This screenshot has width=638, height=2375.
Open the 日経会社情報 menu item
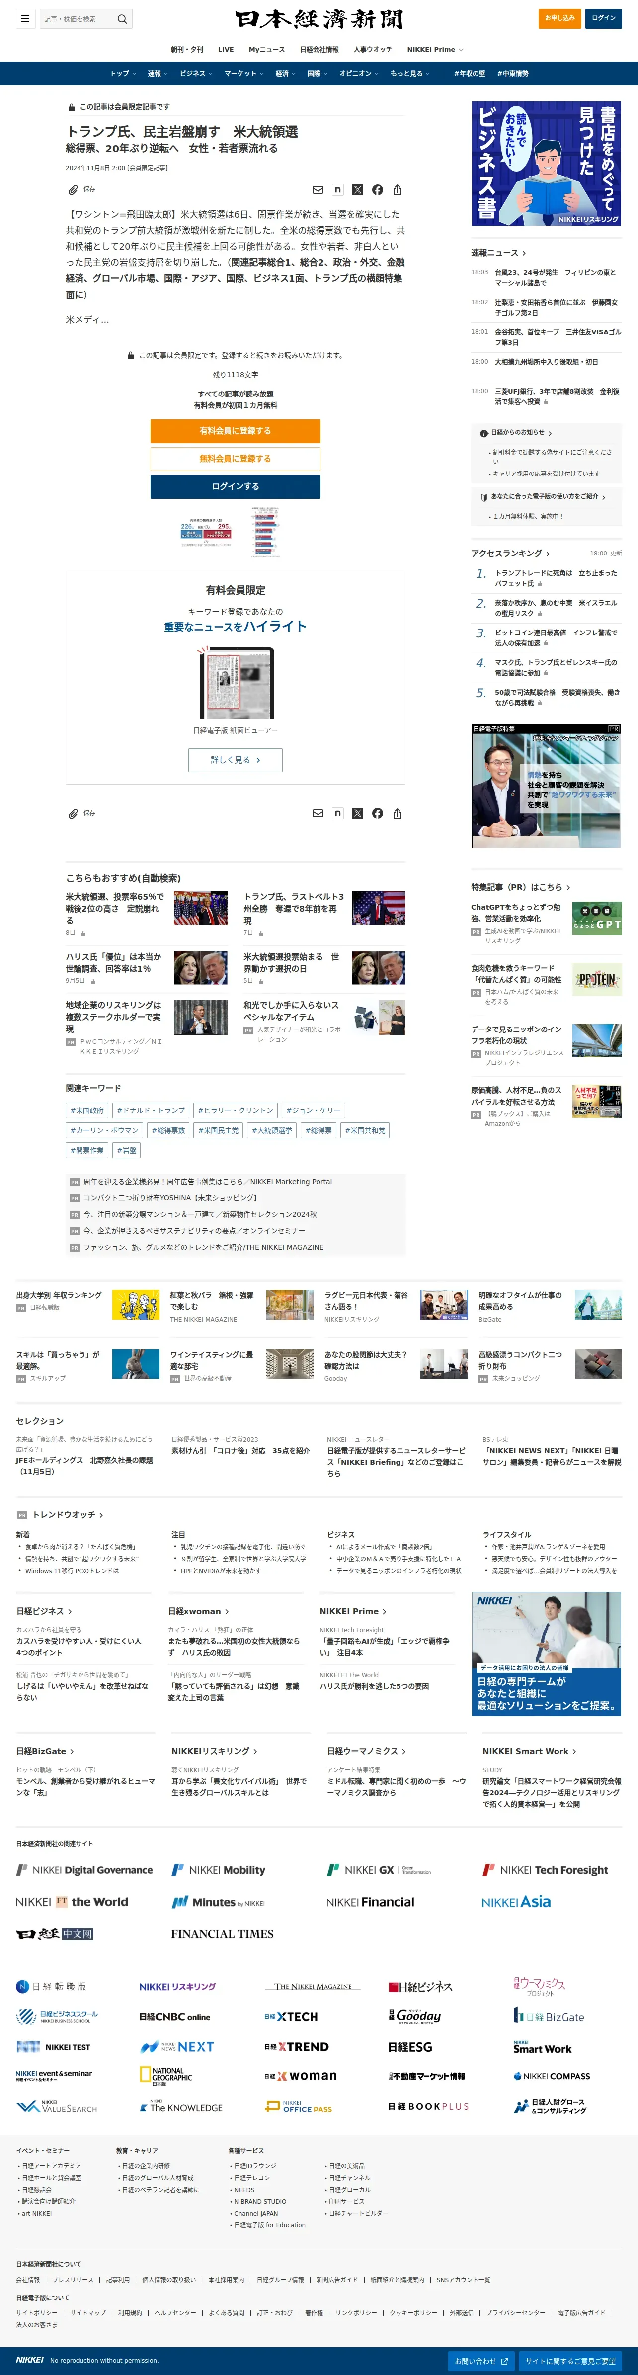319,50
